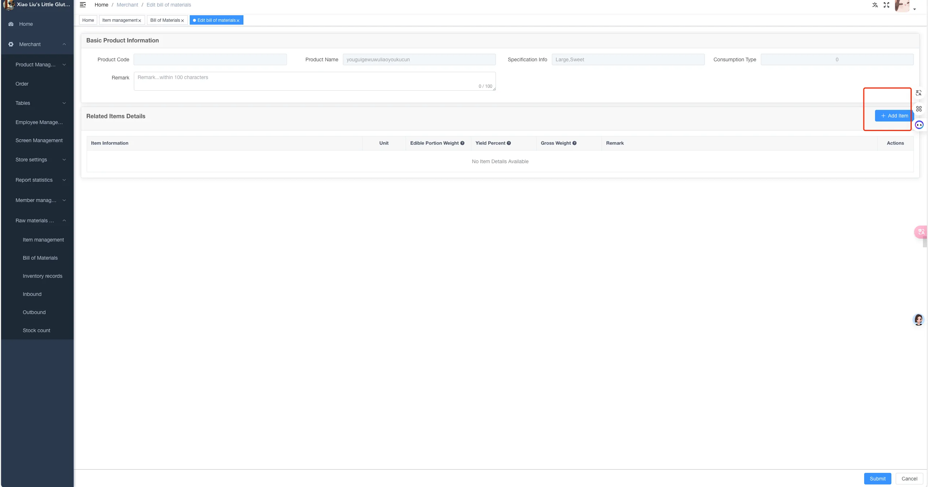Click the page scrollbar thumb on right
The width and height of the screenshot is (928, 487).
[925, 243]
